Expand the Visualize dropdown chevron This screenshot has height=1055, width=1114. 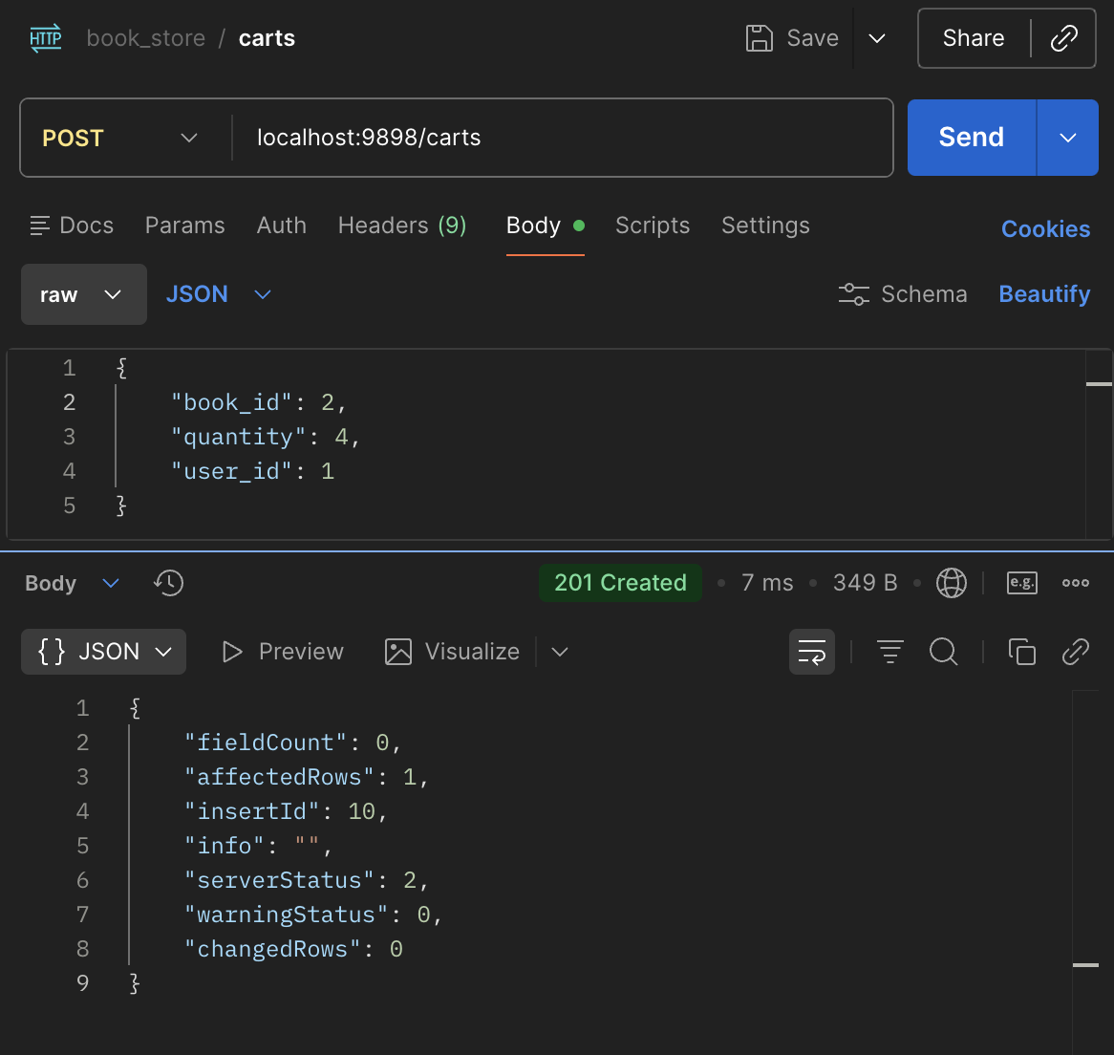560,652
